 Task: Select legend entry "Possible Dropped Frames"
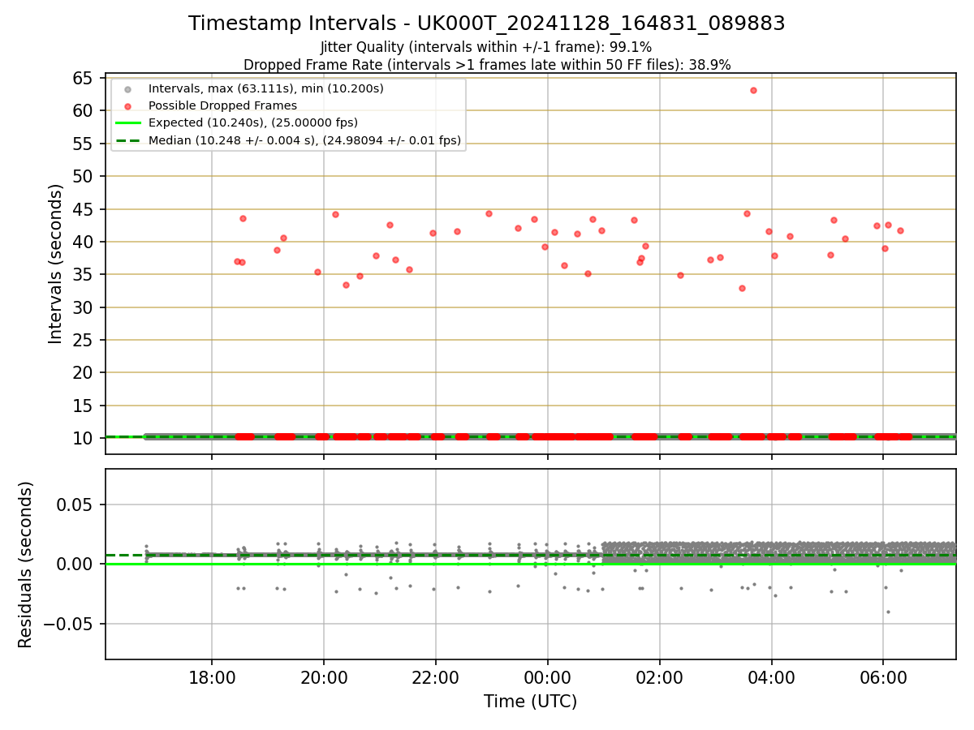(x=222, y=105)
